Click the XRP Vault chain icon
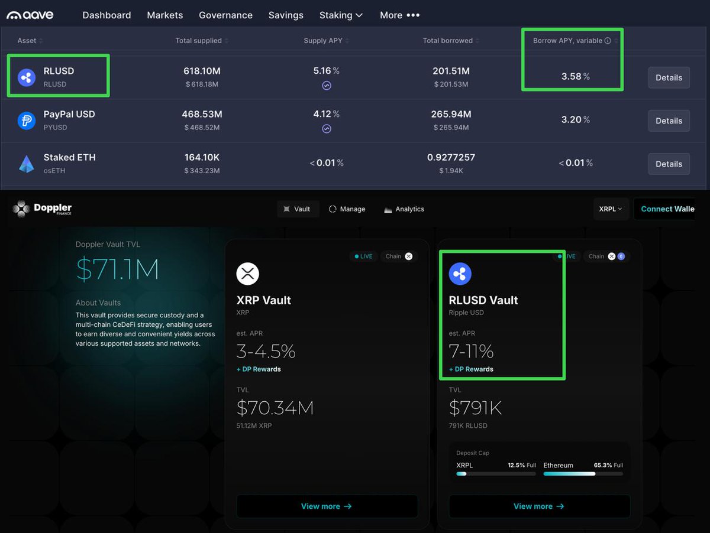The width and height of the screenshot is (710, 533). [x=408, y=256]
